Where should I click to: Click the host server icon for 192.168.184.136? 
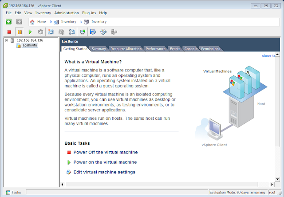tap(12, 40)
